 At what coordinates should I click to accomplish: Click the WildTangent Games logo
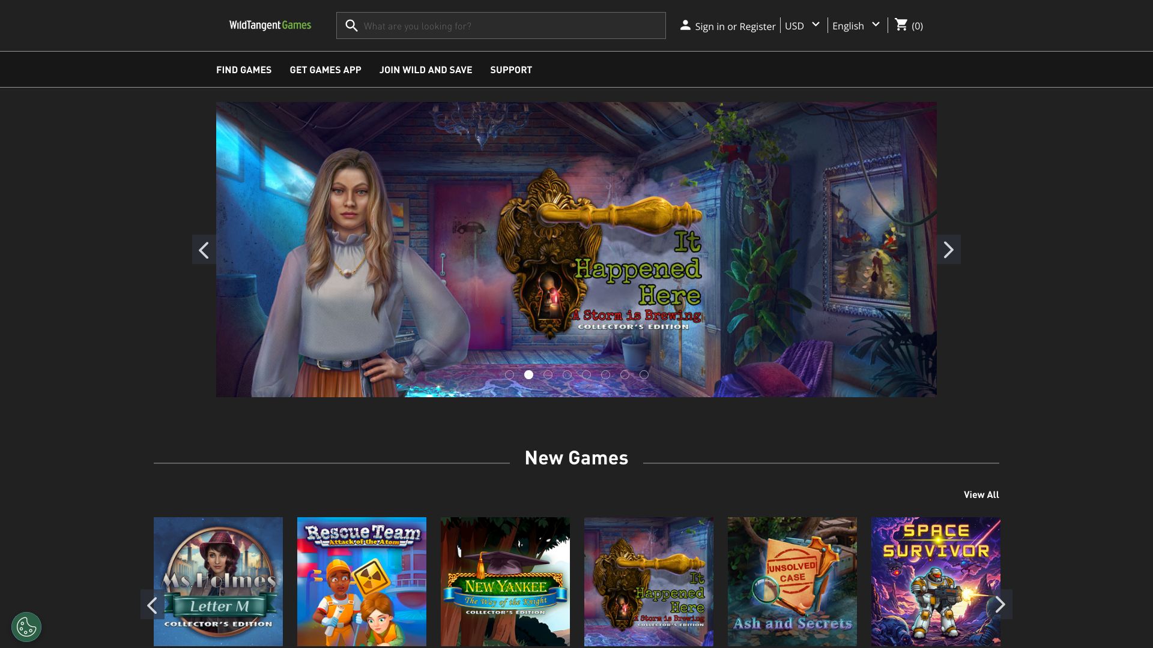270,25
